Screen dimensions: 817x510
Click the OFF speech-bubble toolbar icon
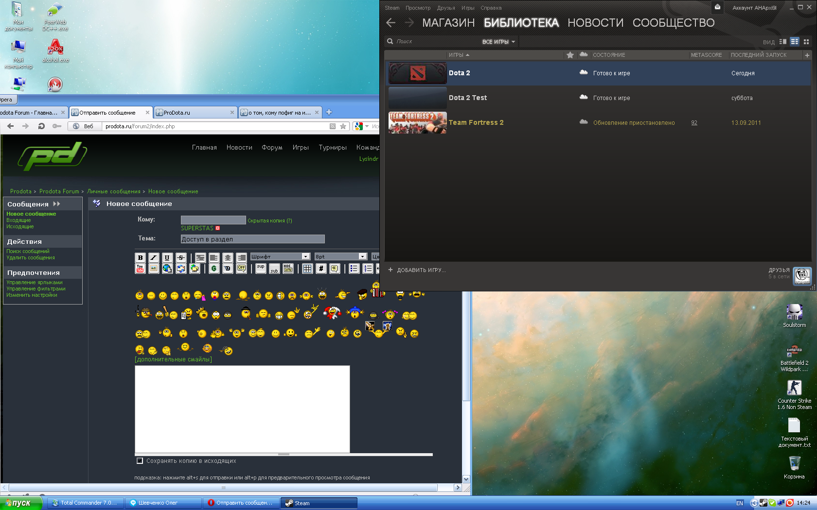tap(241, 269)
